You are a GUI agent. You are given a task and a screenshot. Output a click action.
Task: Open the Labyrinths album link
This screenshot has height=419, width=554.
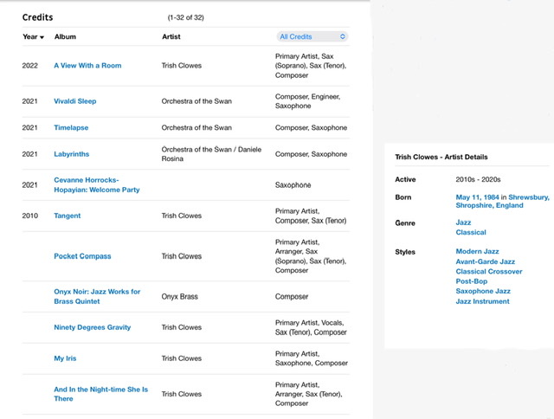pyautogui.click(x=71, y=154)
